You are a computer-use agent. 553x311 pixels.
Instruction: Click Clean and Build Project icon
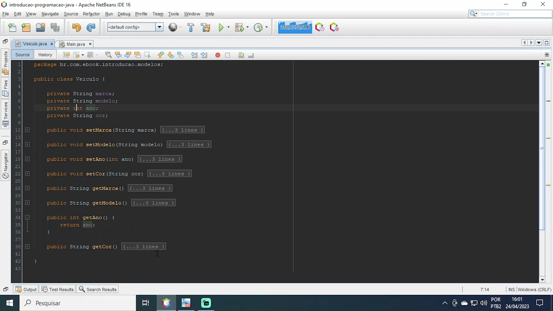pyautogui.click(x=206, y=27)
